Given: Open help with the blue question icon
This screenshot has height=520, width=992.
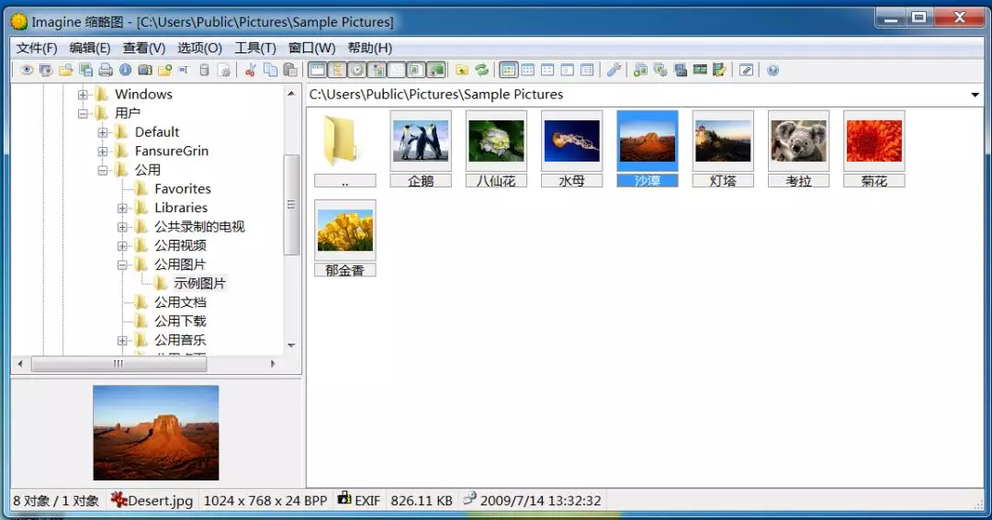Looking at the screenshot, I should (773, 70).
